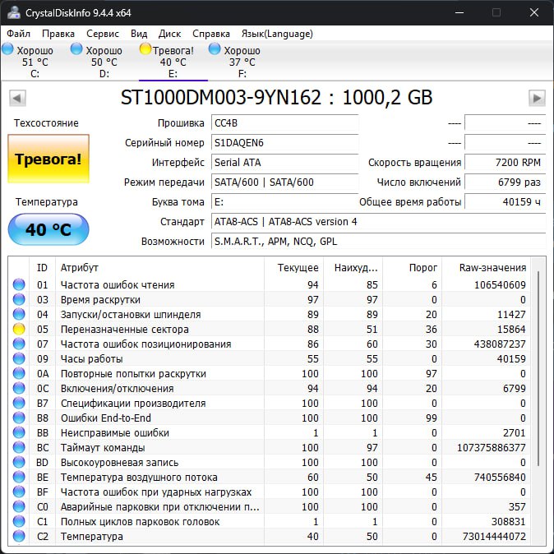Open the Правка menu
Screen dimensions: 554x554
(58, 34)
